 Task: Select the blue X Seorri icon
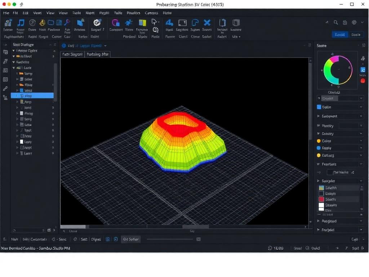pyautogui.click(x=207, y=23)
